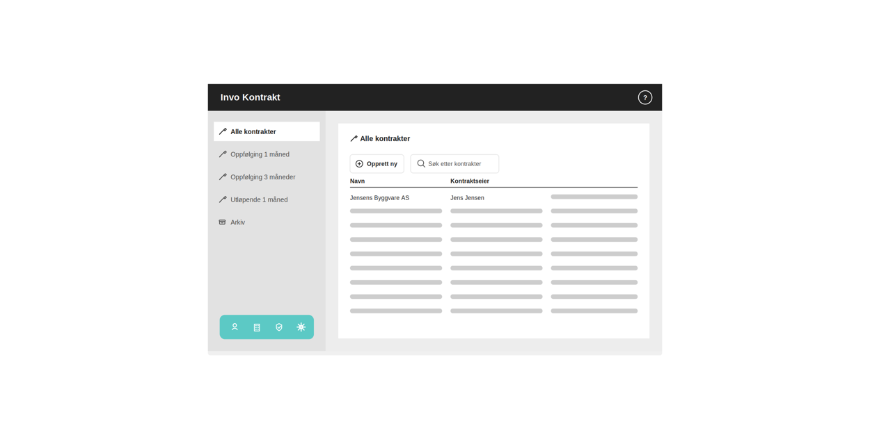870x435 pixels.
Task: Select Alle kontrakter in the sidebar
Action: (267, 131)
